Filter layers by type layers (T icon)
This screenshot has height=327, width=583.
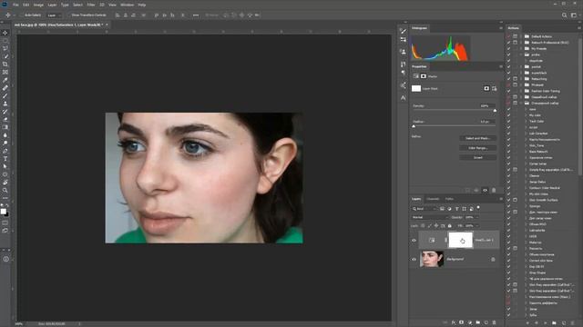pos(457,209)
